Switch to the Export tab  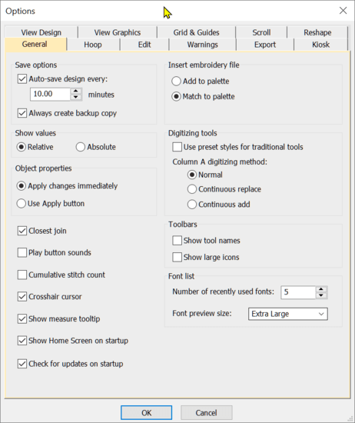click(x=265, y=45)
